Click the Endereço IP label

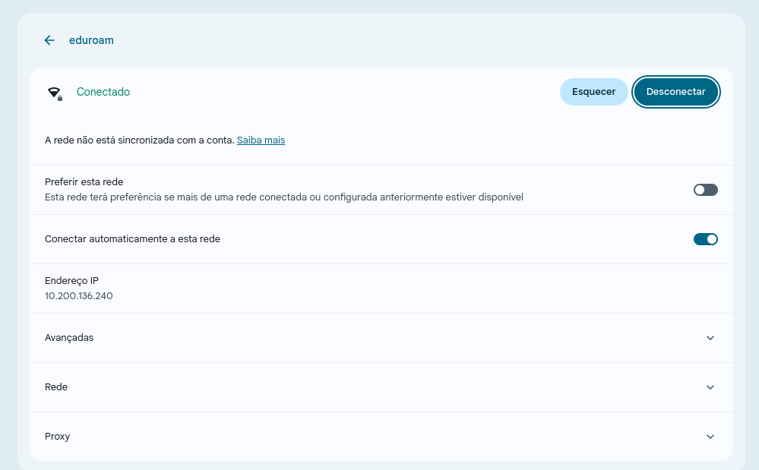[x=71, y=281]
